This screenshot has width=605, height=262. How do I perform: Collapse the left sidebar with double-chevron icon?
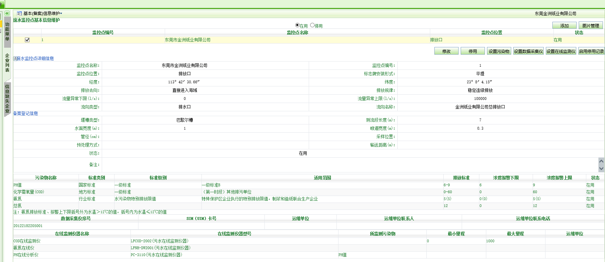point(7,13)
